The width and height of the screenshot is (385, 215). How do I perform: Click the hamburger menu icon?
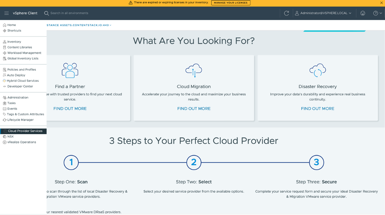point(6,13)
